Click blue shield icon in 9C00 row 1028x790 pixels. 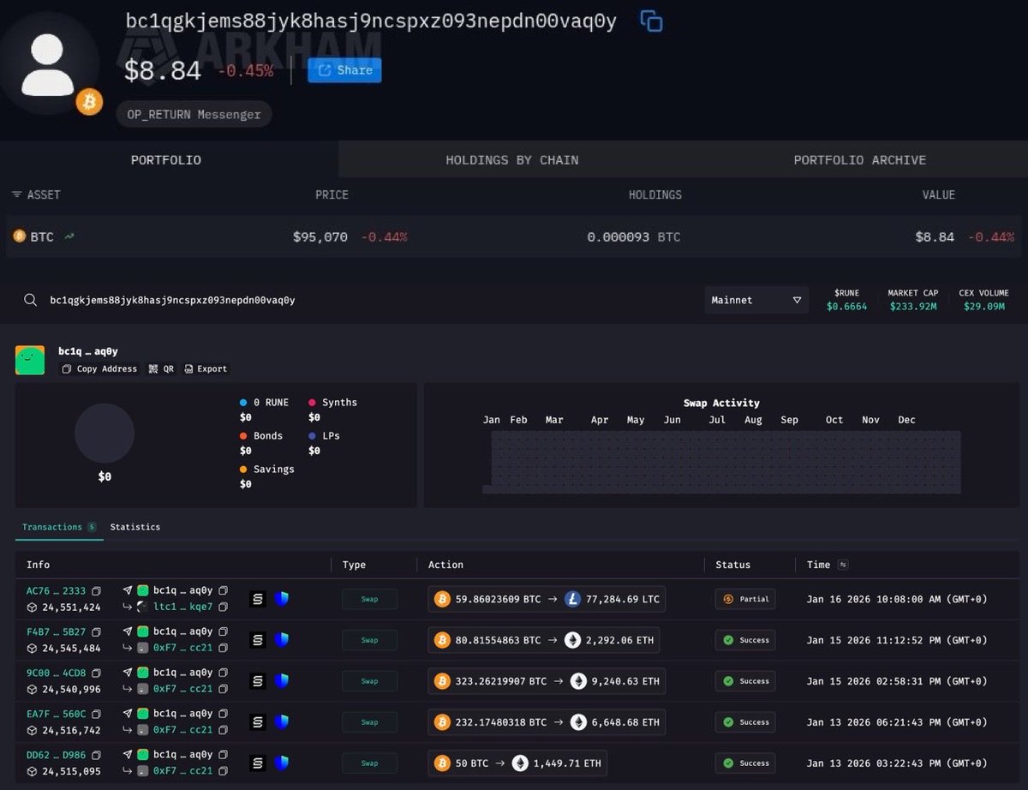tap(281, 681)
